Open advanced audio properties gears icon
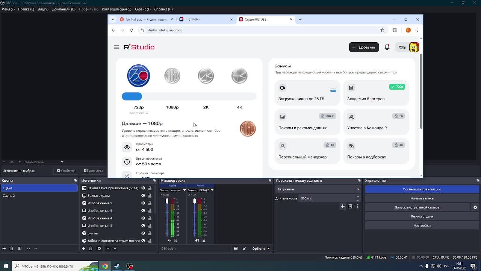481x271 pixels. [245, 248]
